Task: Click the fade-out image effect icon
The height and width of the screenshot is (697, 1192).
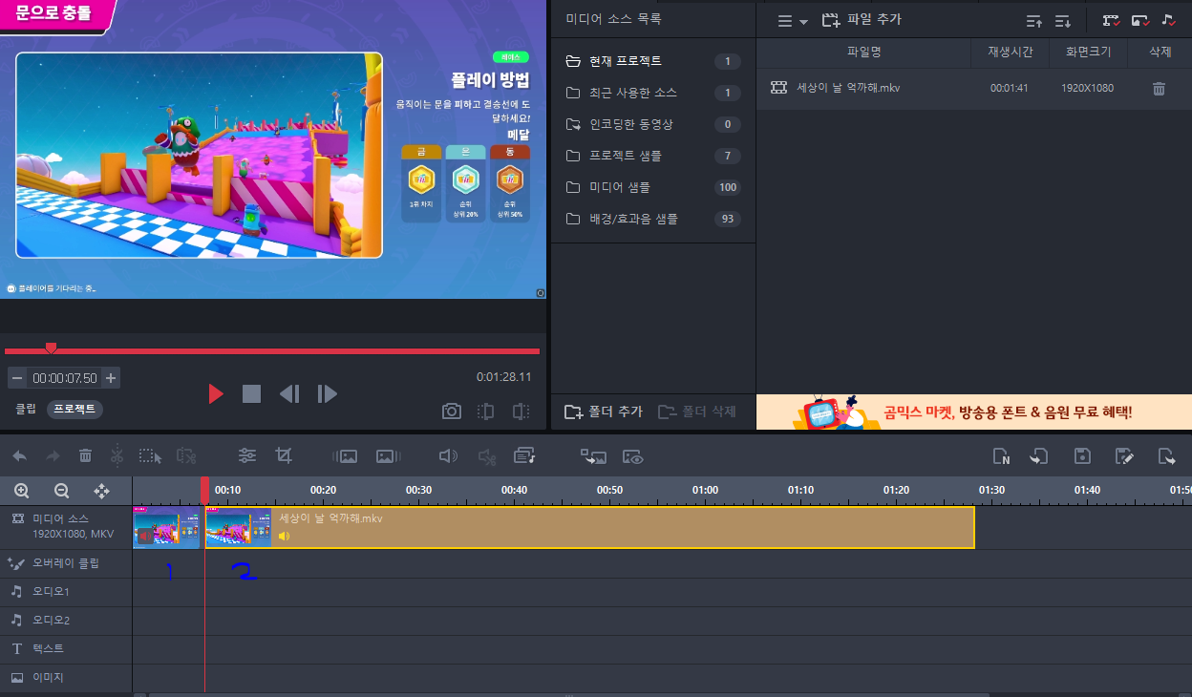Action: 387,456
